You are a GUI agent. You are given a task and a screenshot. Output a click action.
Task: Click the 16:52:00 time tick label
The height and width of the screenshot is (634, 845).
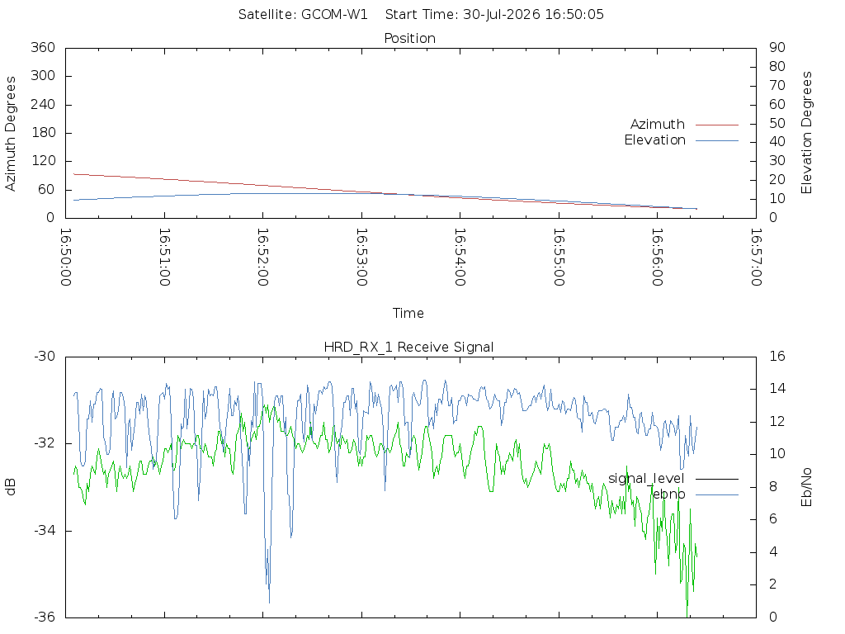[x=263, y=258]
